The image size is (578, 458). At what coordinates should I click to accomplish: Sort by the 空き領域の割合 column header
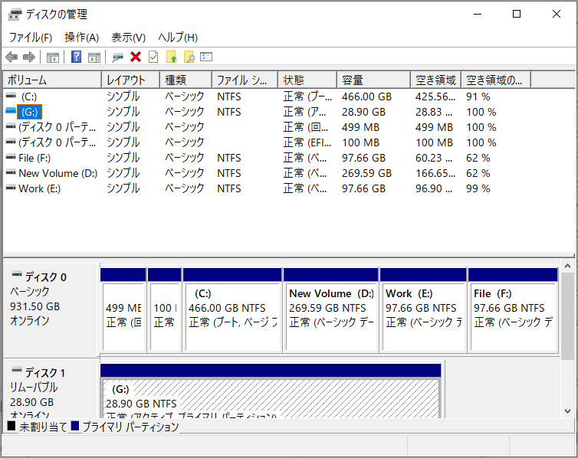(496, 80)
